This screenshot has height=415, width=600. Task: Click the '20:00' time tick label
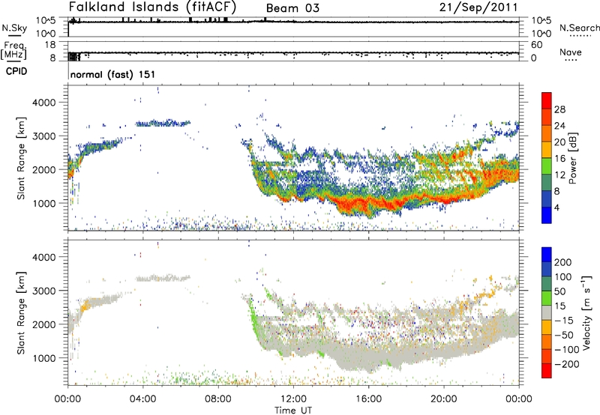tap(443, 399)
